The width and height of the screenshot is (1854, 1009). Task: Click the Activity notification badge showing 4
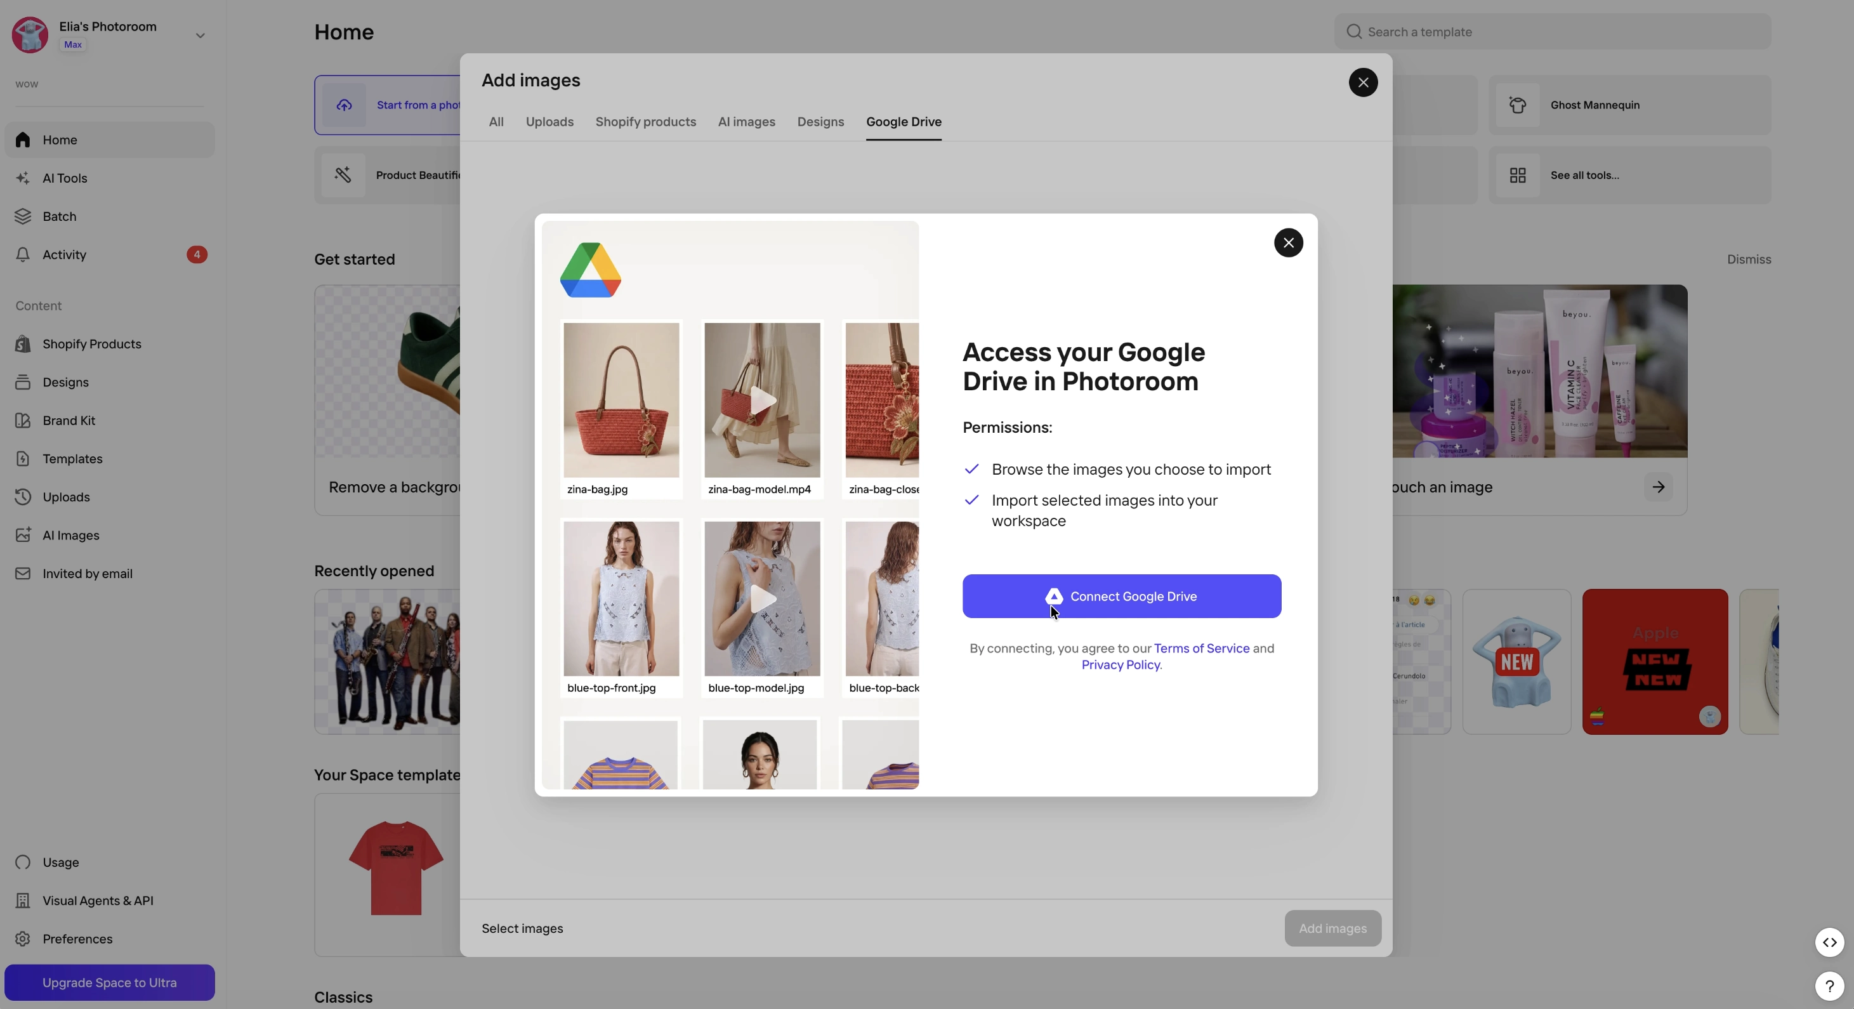tap(197, 254)
